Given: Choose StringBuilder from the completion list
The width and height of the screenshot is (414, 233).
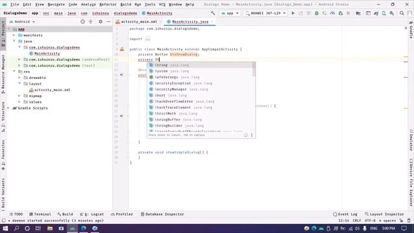Looking at the screenshot, I should click(x=200, y=126).
